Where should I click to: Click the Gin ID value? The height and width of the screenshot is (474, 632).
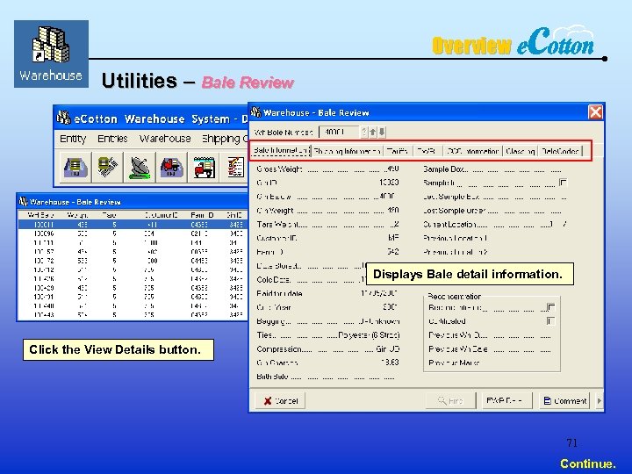point(389,183)
